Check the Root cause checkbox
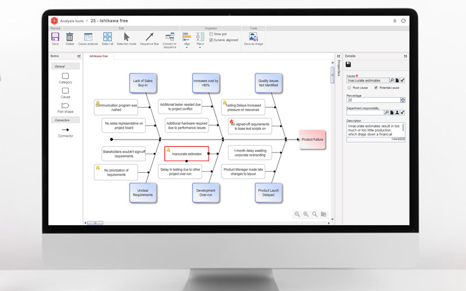Screen dimensions: 466x291 coord(349,87)
